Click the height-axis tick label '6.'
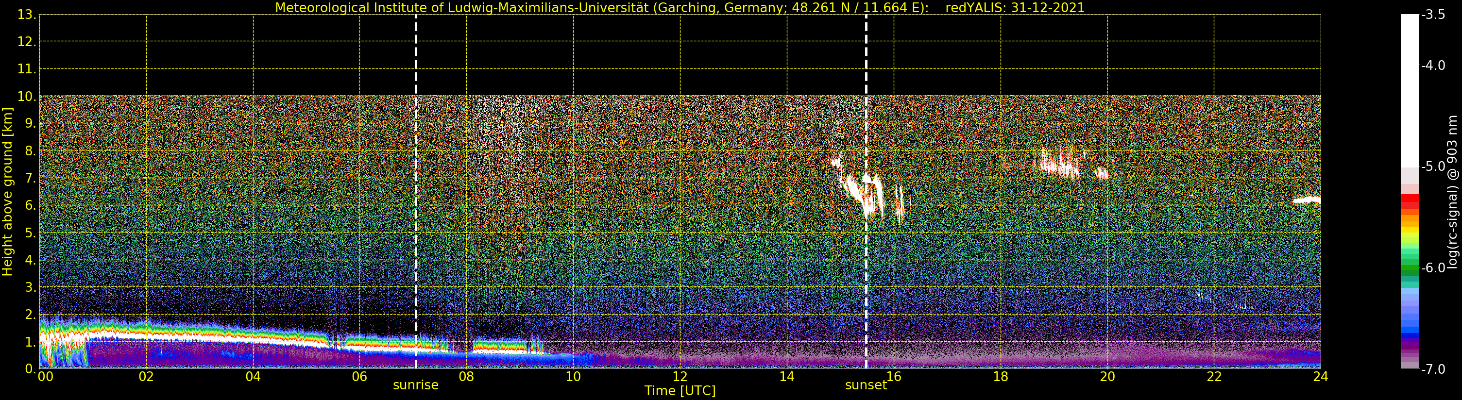Screen dimensions: 1462x400 [x=30, y=205]
